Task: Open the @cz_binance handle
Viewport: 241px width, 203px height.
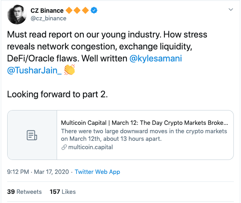Action: pyautogui.click(x=48, y=18)
